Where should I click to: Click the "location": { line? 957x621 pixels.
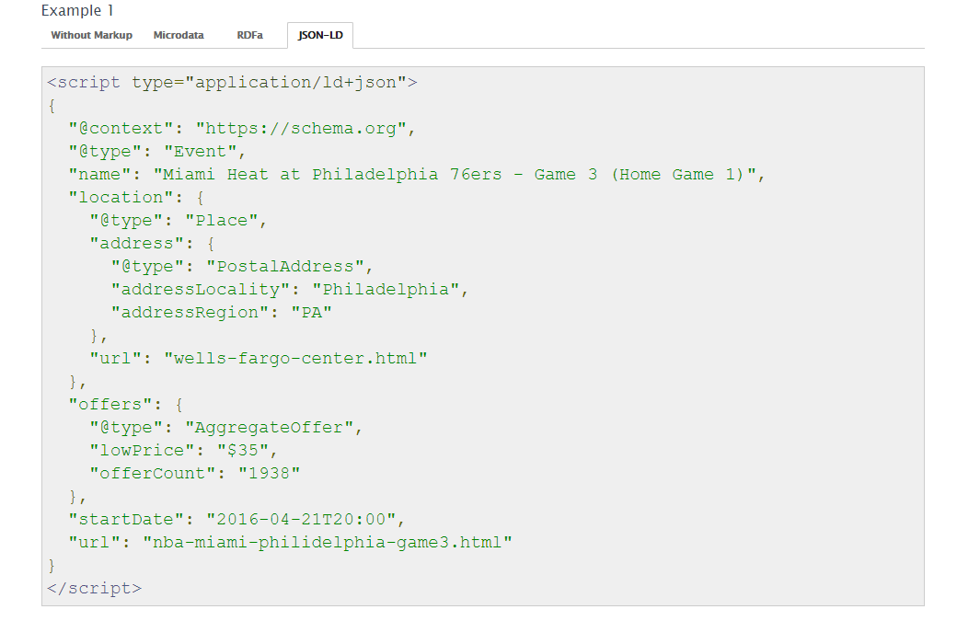[x=136, y=198]
